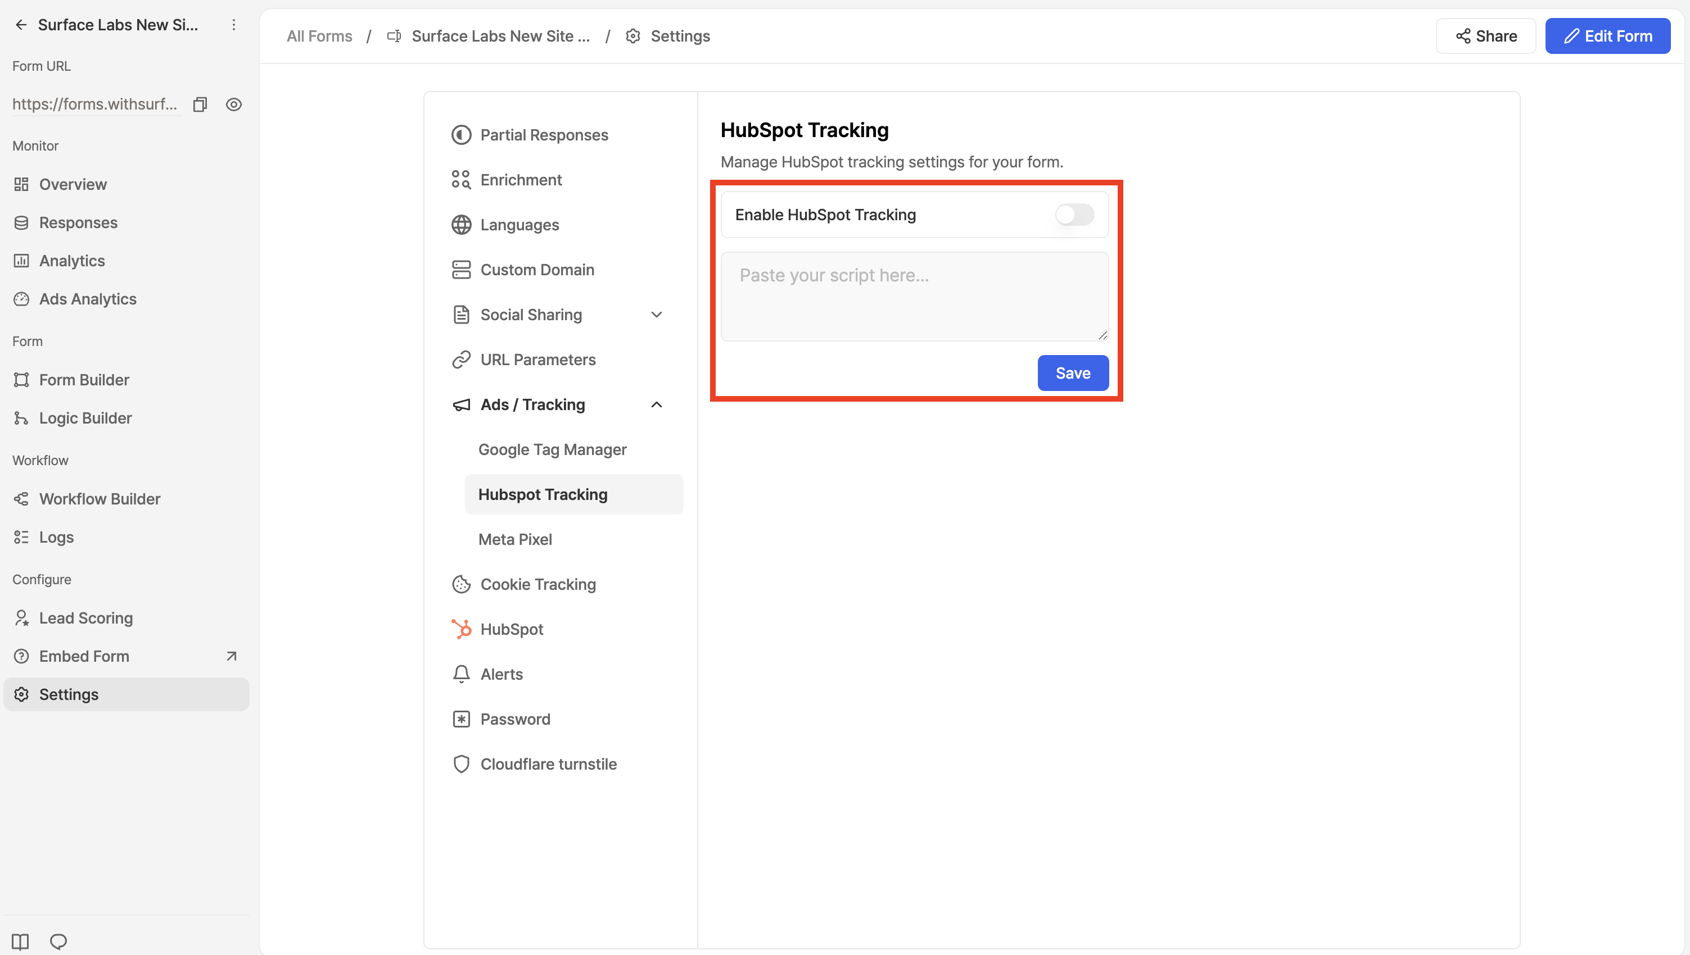Expand the Social Sharing chevron
The image size is (1690, 955).
(x=656, y=315)
